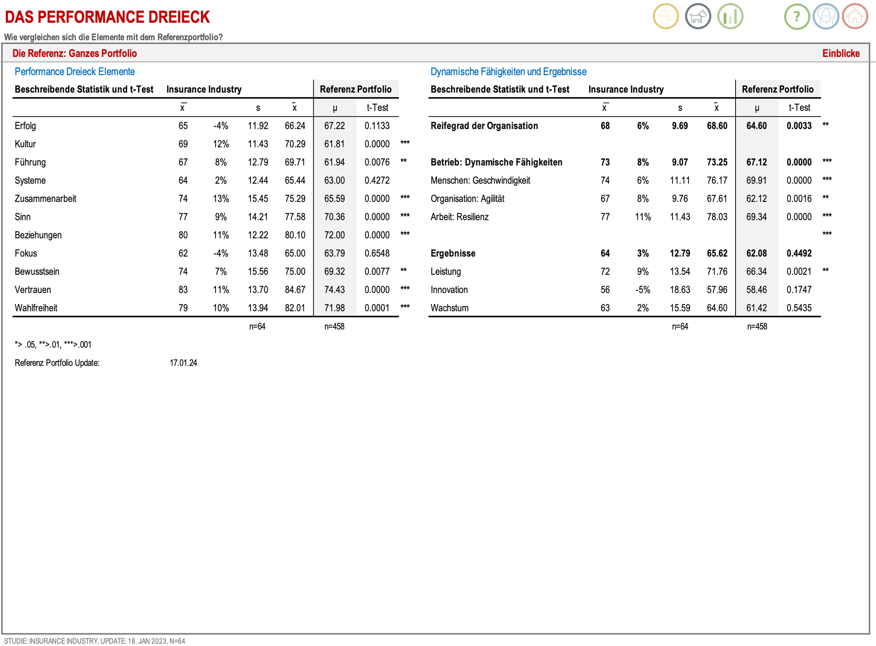This screenshot has height=646, width=876.
Task: Select Reifegrad reference mean 64.60
Action: point(756,126)
